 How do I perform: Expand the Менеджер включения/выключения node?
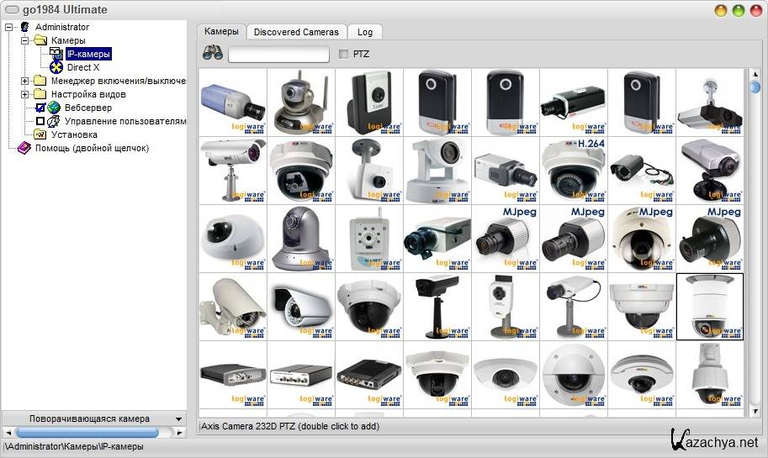pyautogui.click(x=25, y=81)
